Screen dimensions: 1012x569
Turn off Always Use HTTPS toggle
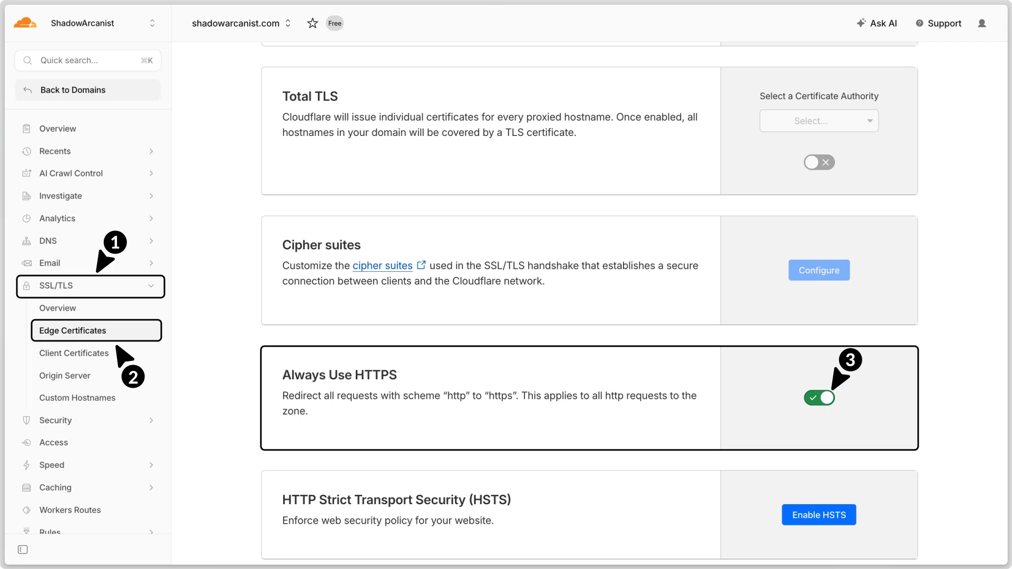pyautogui.click(x=819, y=397)
